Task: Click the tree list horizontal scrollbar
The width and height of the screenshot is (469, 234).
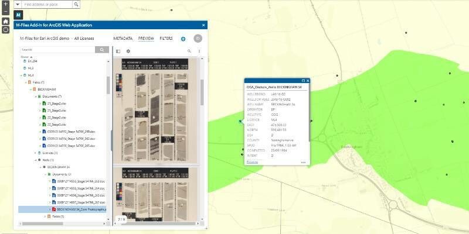Action: (x=42, y=223)
